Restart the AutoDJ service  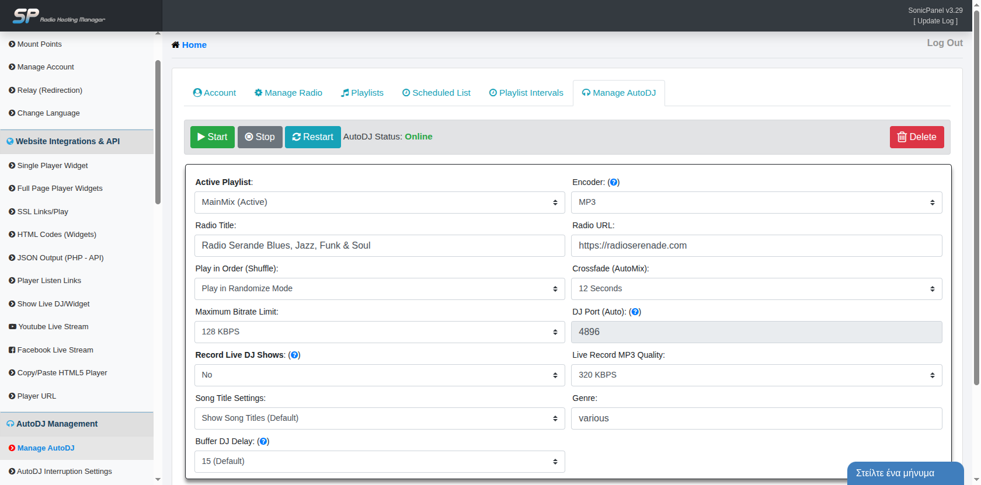(312, 137)
